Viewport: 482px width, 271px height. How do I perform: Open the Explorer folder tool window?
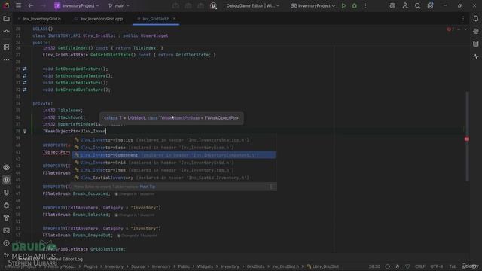tap(6, 19)
